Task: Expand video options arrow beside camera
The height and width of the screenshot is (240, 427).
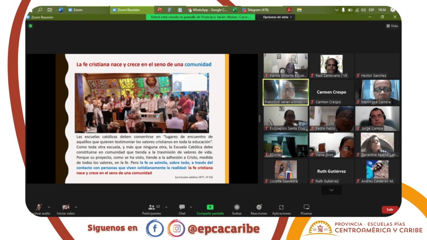Action: [x=76, y=207]
